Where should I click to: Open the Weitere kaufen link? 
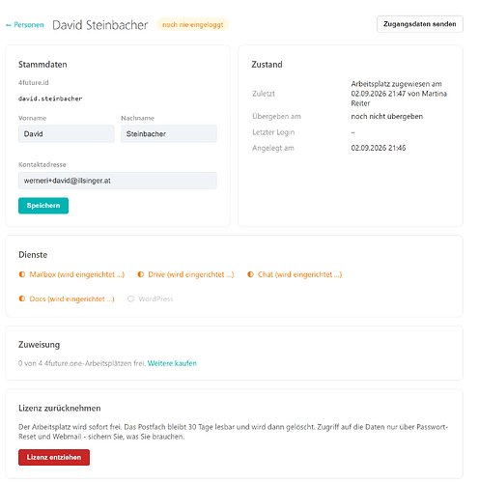point(172,363)
